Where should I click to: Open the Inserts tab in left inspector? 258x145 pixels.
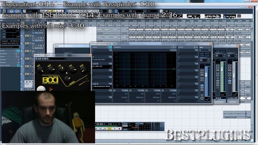click(10, 51)
